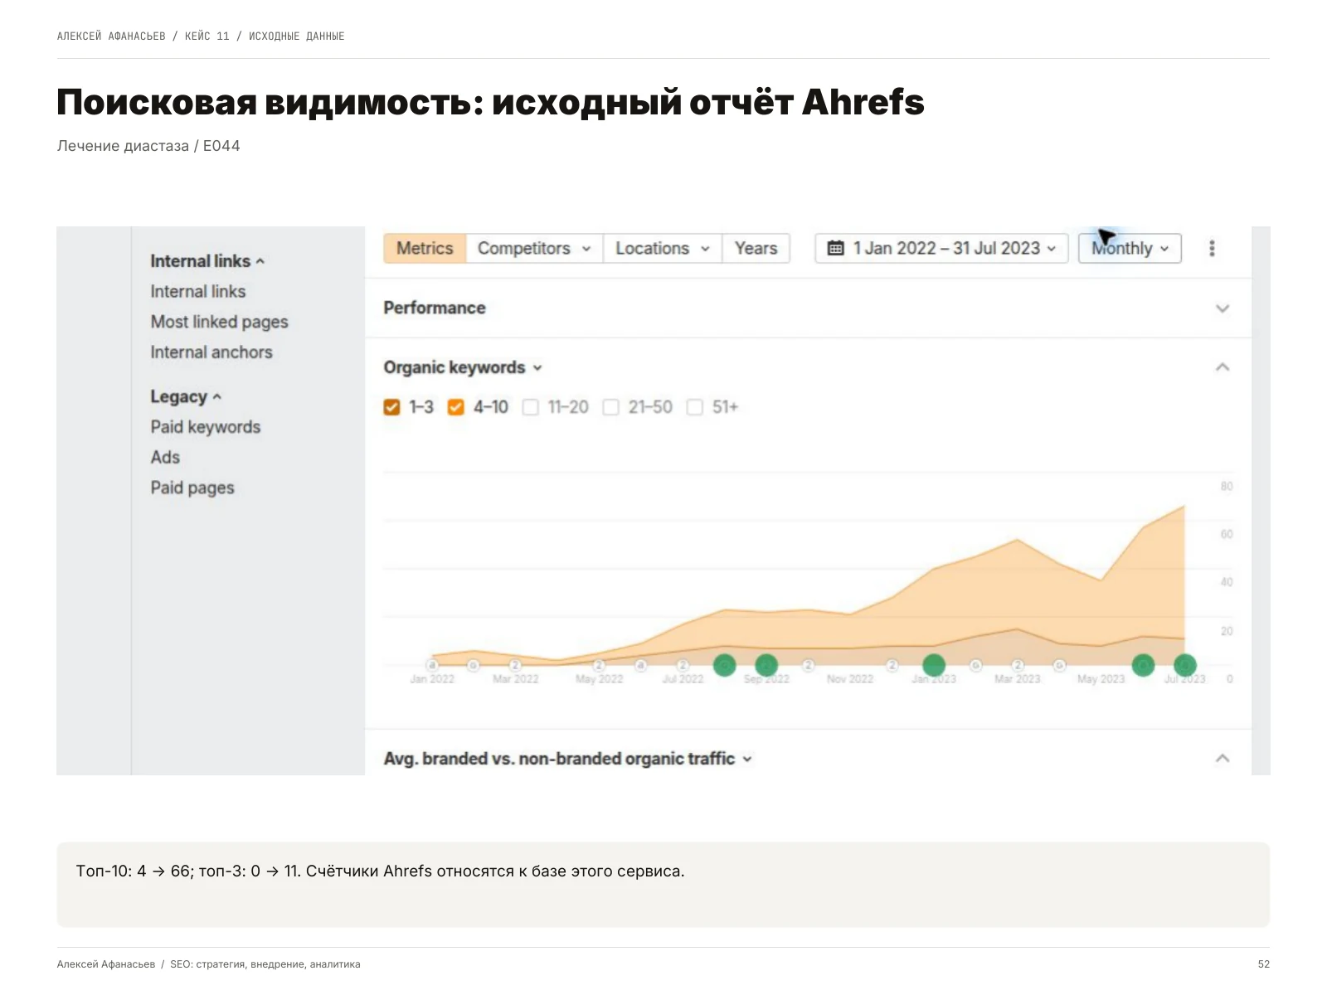Click the May 2023 axis label
Screen dimensions: 1327x995
click(x=1101, y=679)
